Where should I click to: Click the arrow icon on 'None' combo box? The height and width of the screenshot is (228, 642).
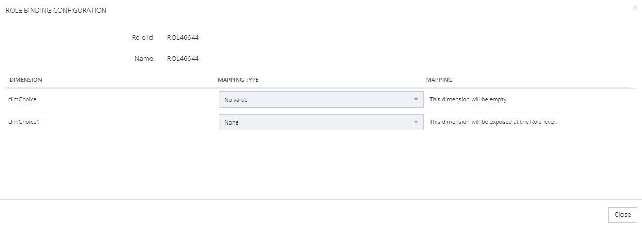(x=416, y=122)
